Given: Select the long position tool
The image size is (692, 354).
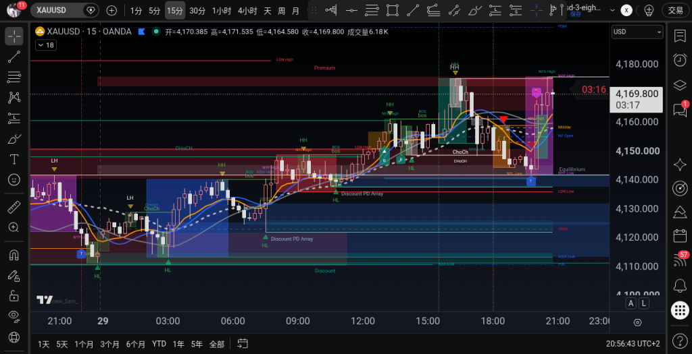Looking at the screenshot, I should 495,11.
